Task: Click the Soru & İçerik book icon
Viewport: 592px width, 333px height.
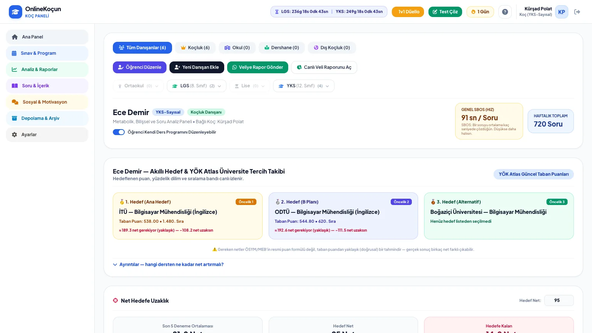Action: (15, 86)
